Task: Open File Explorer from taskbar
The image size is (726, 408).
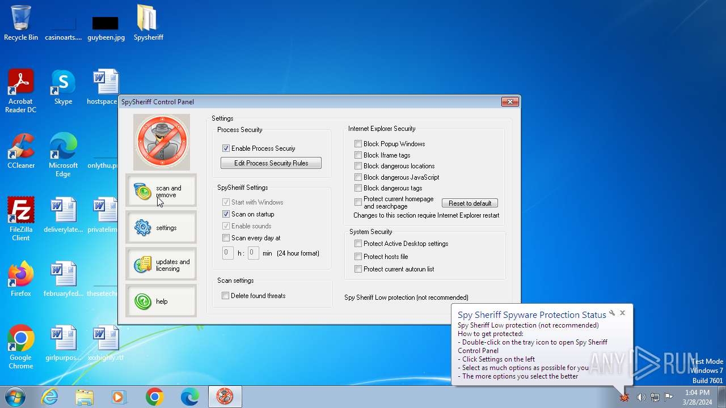Action: (85, 397)
